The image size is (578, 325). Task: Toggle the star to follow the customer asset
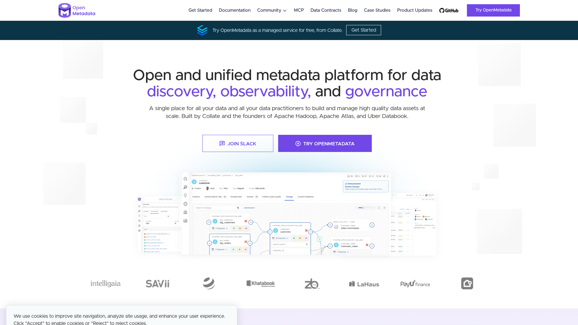pos(377,176)
